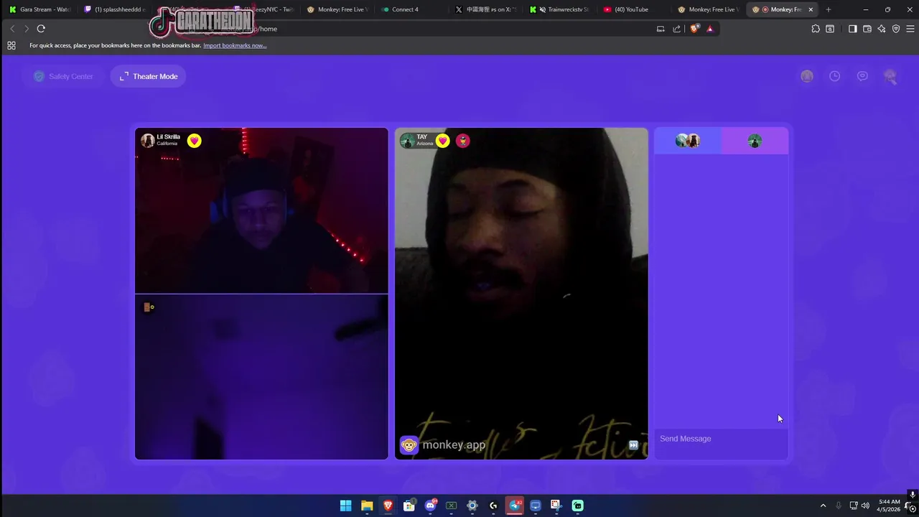Enable Theater Mode
The image size is (919, 517).
(149, 76)
